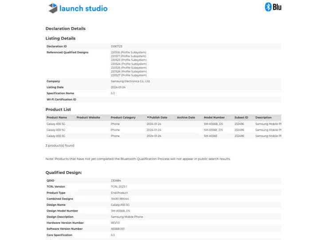Click Subset ID 232496 in SM-A556E row
The height and width of the screenshot is (240, 323).
point(239,136)
